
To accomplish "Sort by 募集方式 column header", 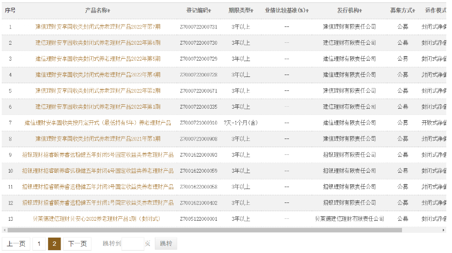I will point(402,11).
